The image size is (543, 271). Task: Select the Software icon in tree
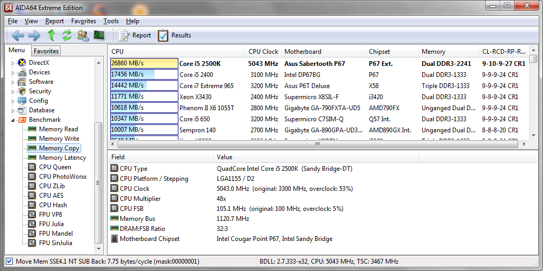point(22,82)
